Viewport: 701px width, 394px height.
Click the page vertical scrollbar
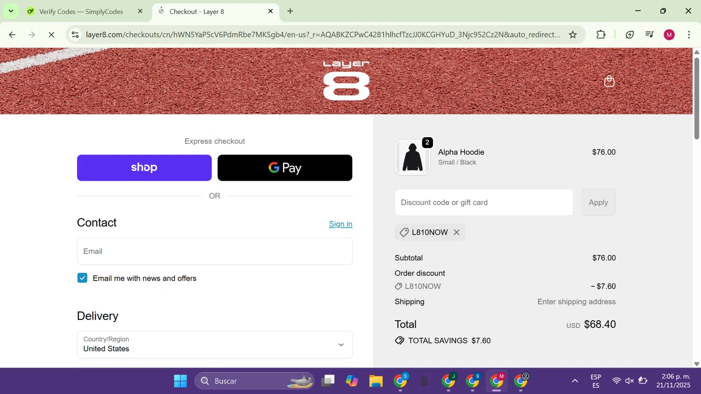(x=697, y=98)
